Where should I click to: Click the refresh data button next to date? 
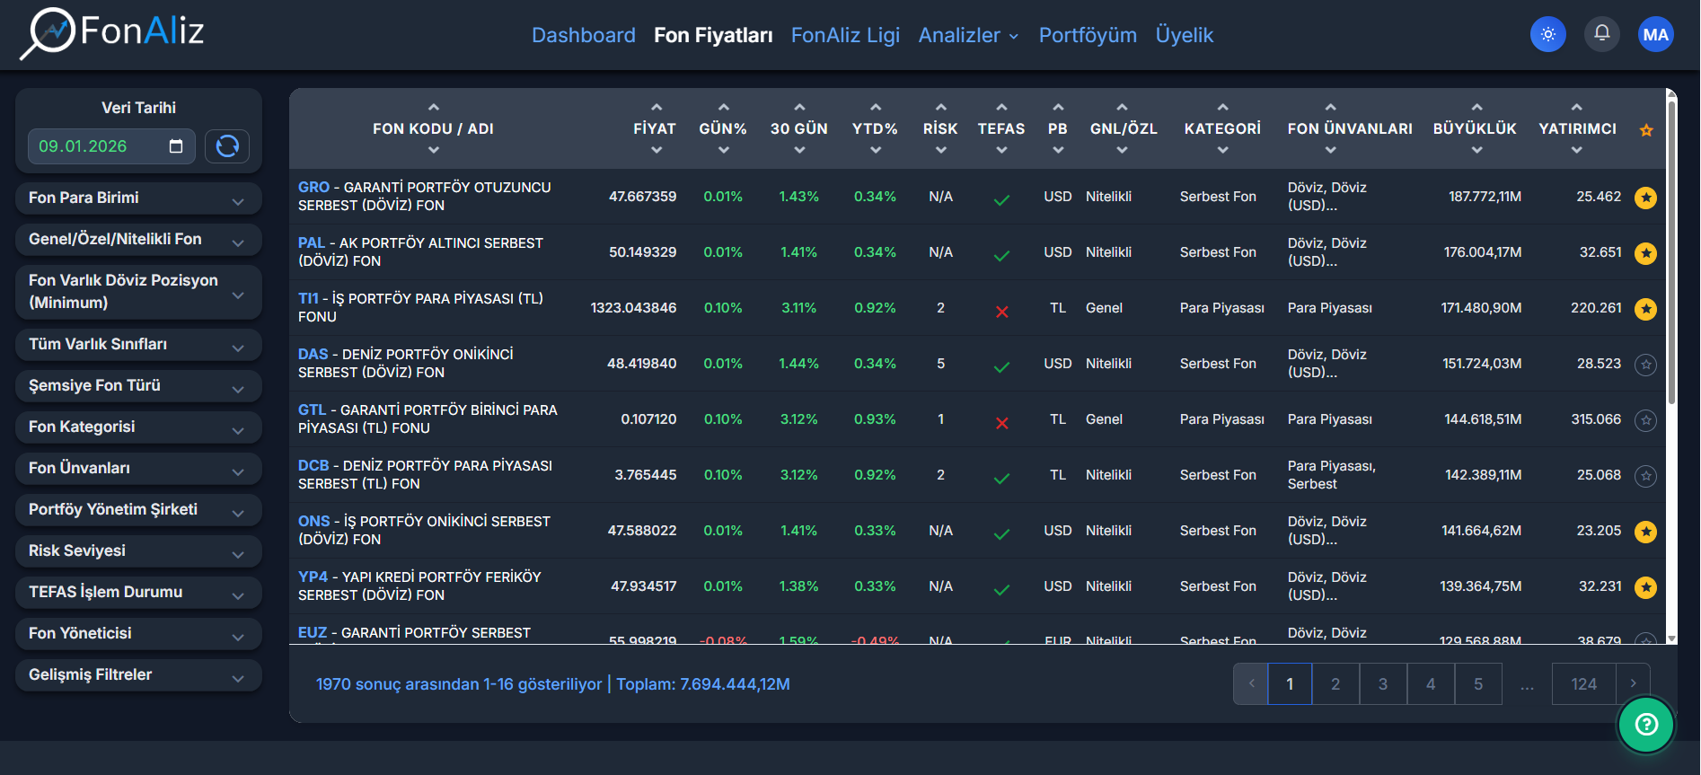[227, 145]
